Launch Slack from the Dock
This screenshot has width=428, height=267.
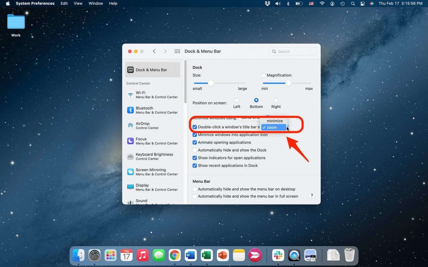coord(278,255)
